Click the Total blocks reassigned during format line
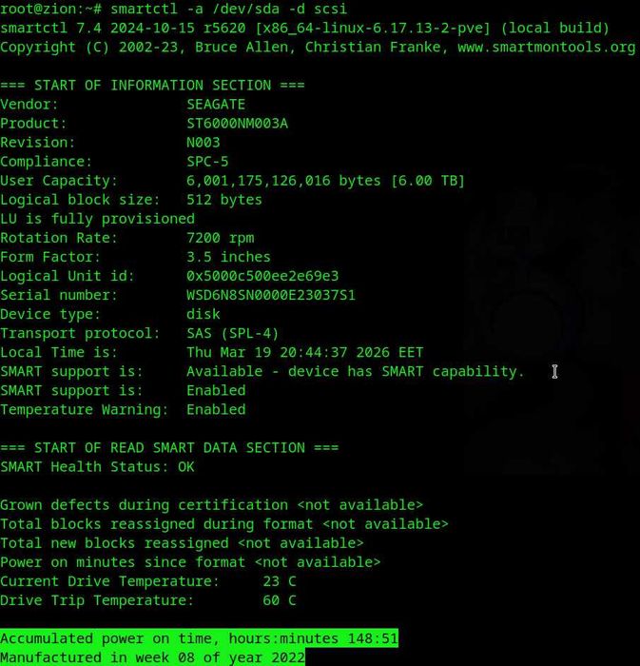The height and width of the screenshot is (666, 640). 224,524
